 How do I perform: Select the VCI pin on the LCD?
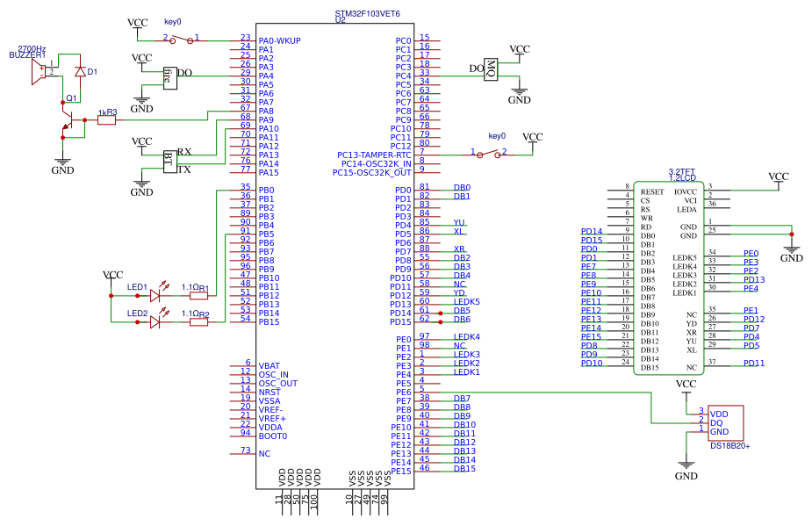pos(690,200)
